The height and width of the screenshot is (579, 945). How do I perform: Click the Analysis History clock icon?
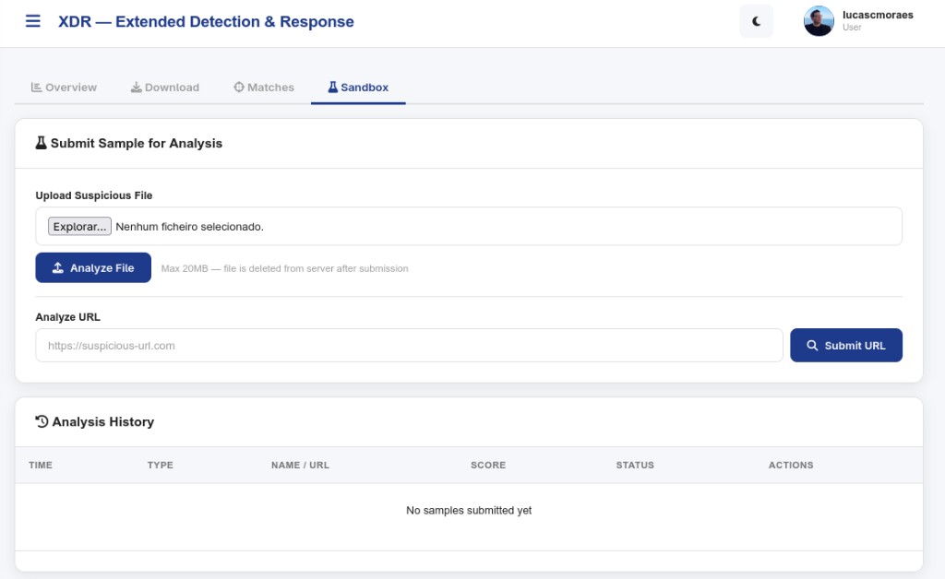coord(42,422)
